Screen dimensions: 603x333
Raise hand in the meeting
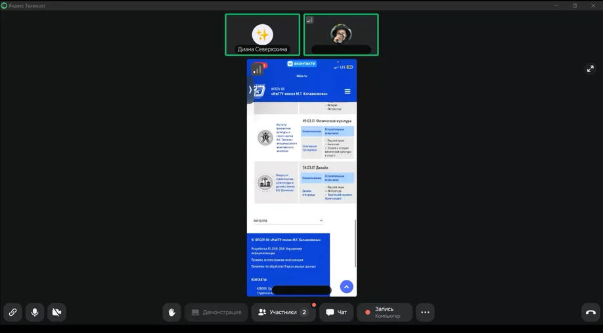coord(172,312)
